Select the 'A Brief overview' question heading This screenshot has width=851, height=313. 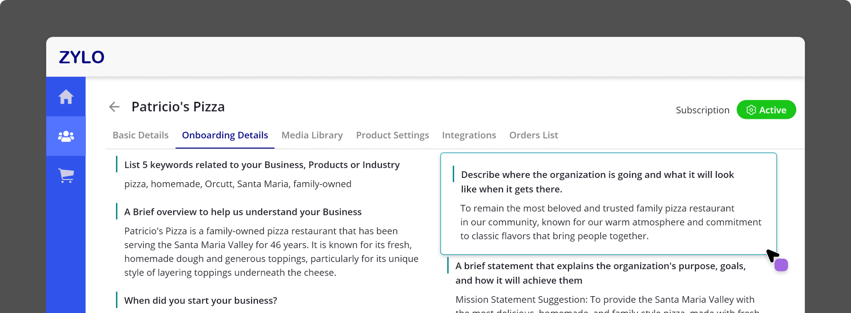coord(243,212)
